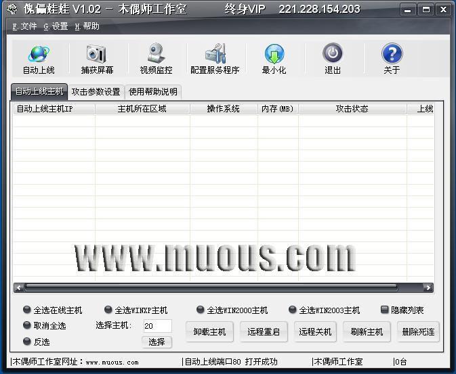The image size is (456, 374).
Task: Sort by 攻击状态 column header
Action: 352,109
